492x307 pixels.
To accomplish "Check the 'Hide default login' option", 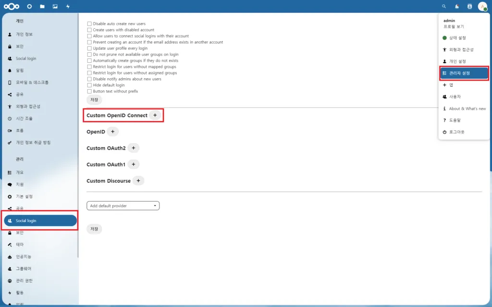I will click(x=89, y=85).
